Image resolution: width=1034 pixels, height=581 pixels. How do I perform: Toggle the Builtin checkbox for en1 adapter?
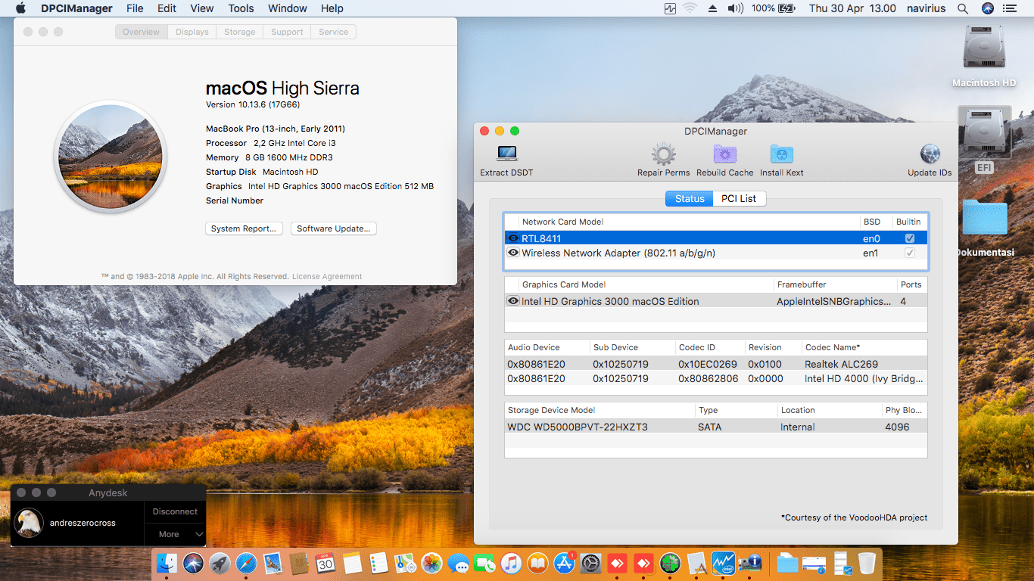pyautogui.click(x=910, y=253)
